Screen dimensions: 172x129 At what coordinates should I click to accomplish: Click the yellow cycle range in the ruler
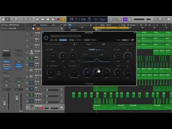point(111,28)
